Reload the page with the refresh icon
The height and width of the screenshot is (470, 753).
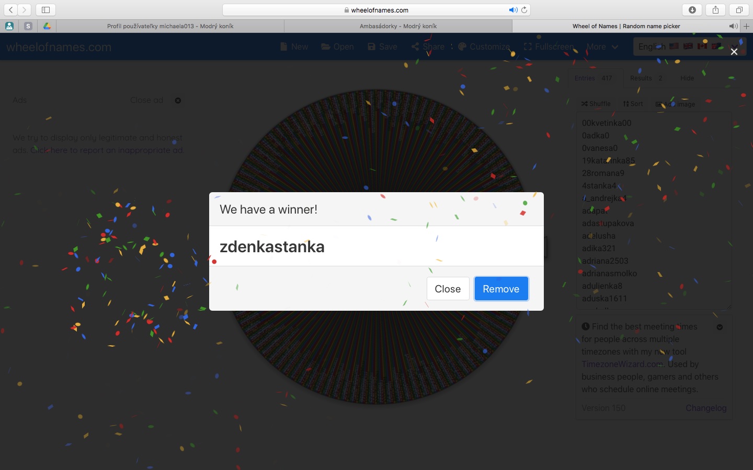[524, 10]
